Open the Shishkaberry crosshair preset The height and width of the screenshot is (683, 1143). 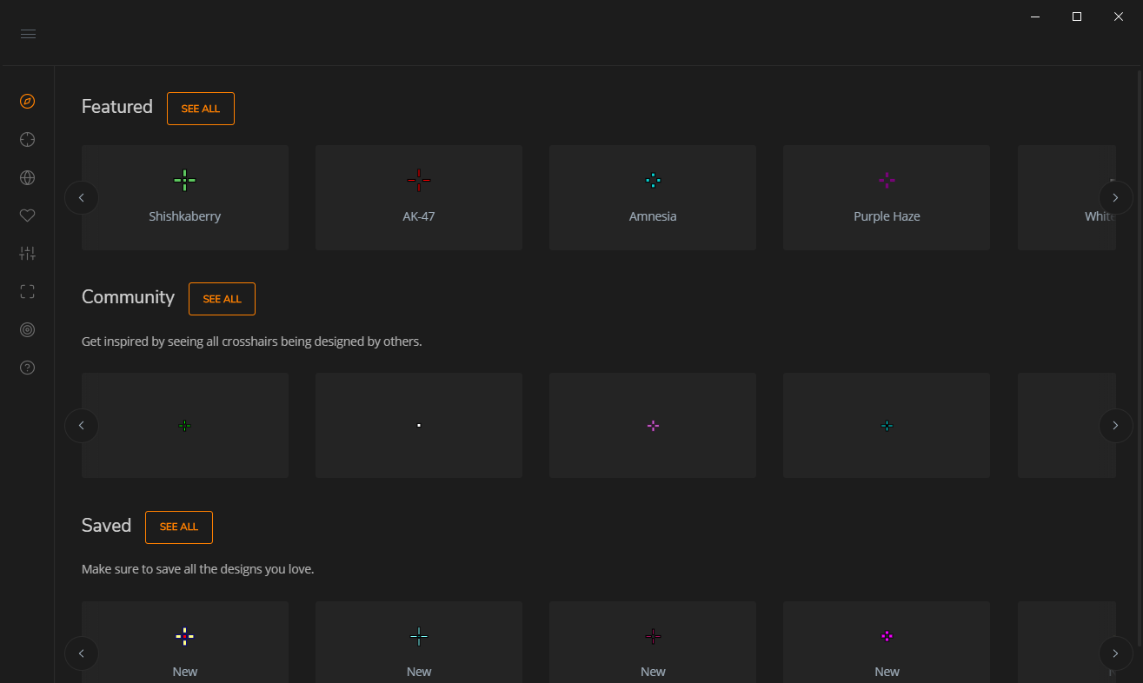[x=184, y=197]
